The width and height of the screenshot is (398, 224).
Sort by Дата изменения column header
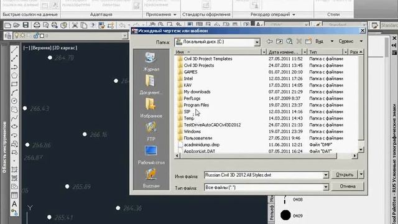coord(283,52)
